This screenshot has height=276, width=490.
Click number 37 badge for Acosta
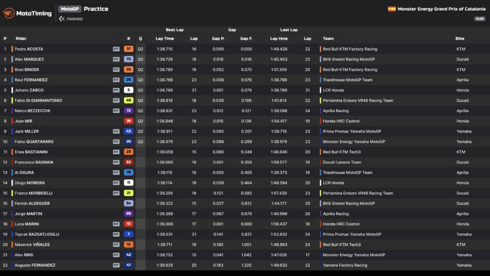pyautogui.click(x=128, y=49)
